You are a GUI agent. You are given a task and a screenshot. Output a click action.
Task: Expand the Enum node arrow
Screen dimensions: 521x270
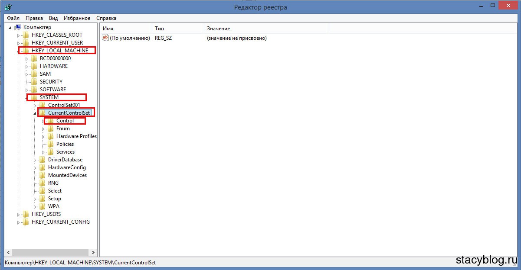(43, 129)
